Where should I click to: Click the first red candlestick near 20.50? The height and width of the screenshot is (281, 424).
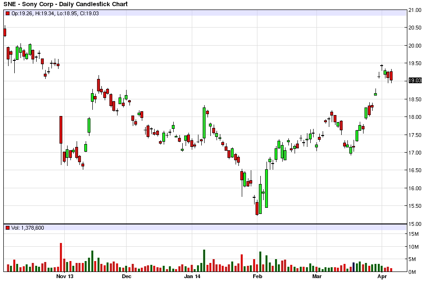coord(5,32)
